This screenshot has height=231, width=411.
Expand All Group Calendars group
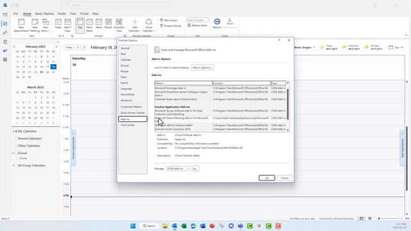[13, 166]
